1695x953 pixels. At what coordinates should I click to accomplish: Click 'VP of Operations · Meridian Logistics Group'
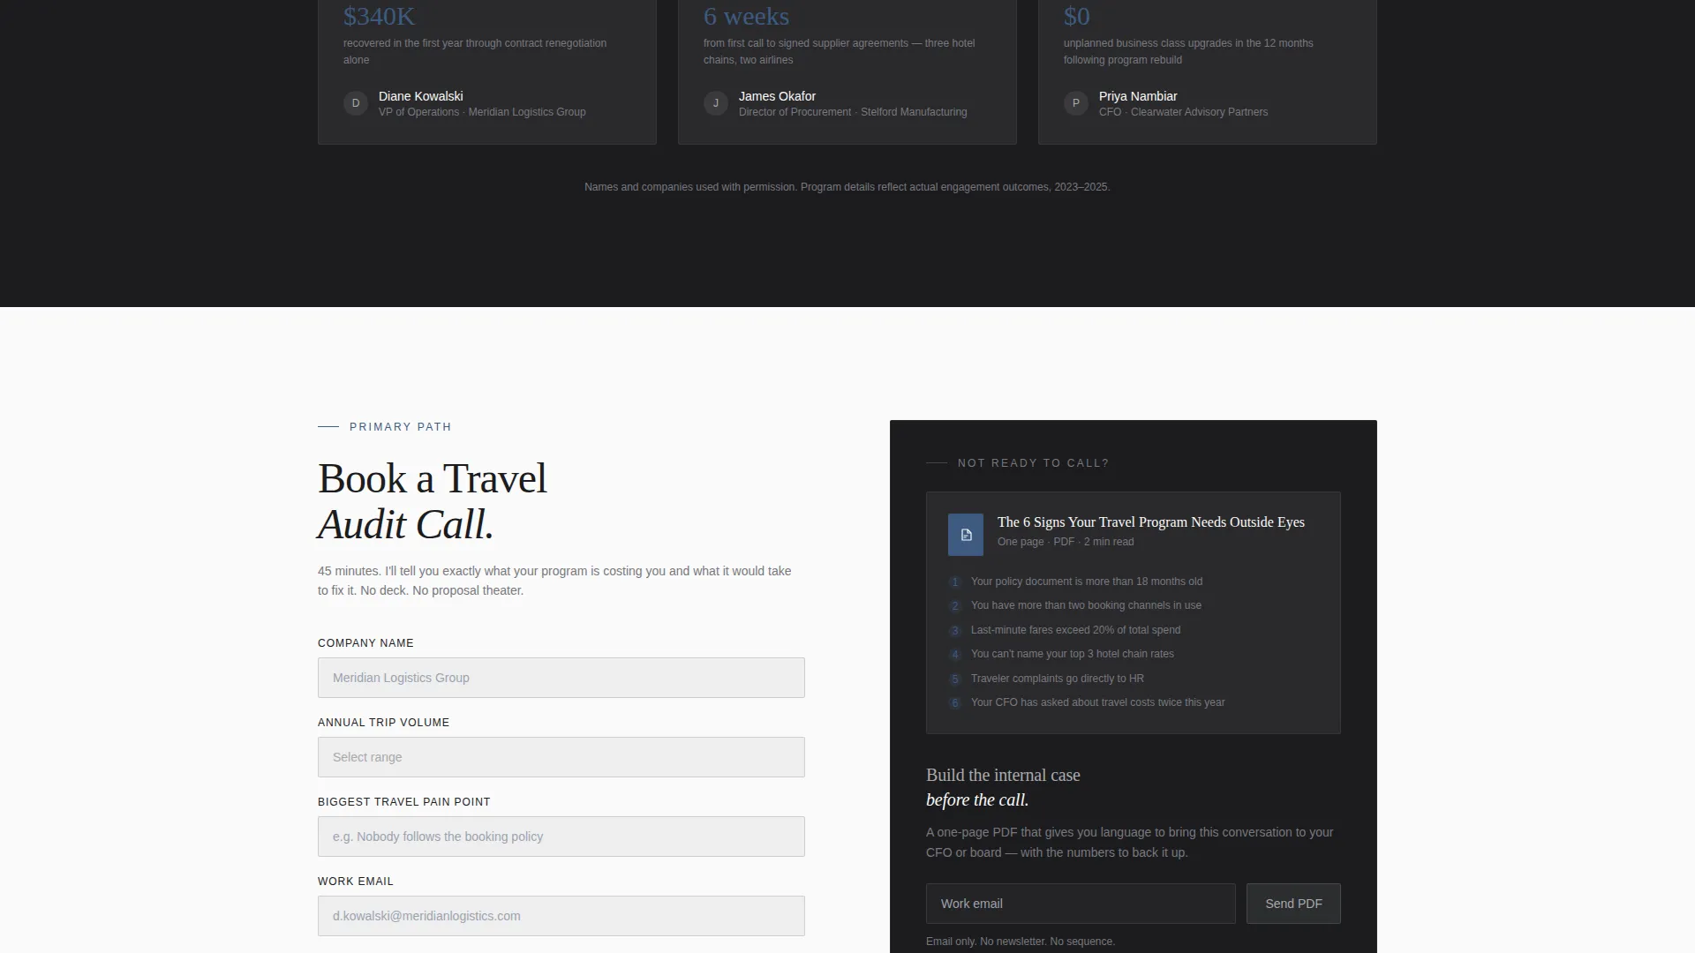482,112
